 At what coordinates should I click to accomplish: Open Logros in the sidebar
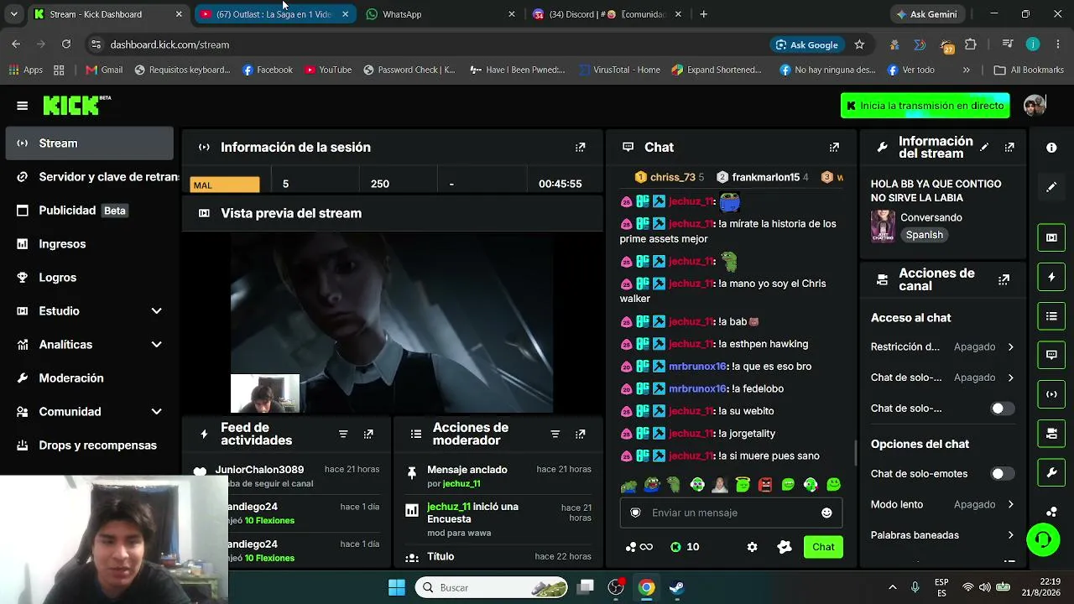pos(89,278)
